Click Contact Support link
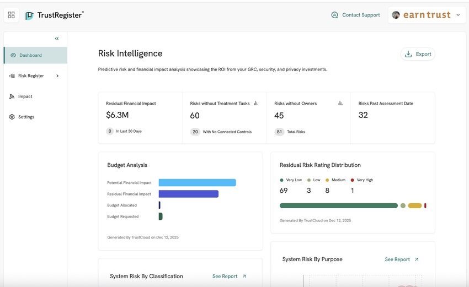 [x=361, y=15]
